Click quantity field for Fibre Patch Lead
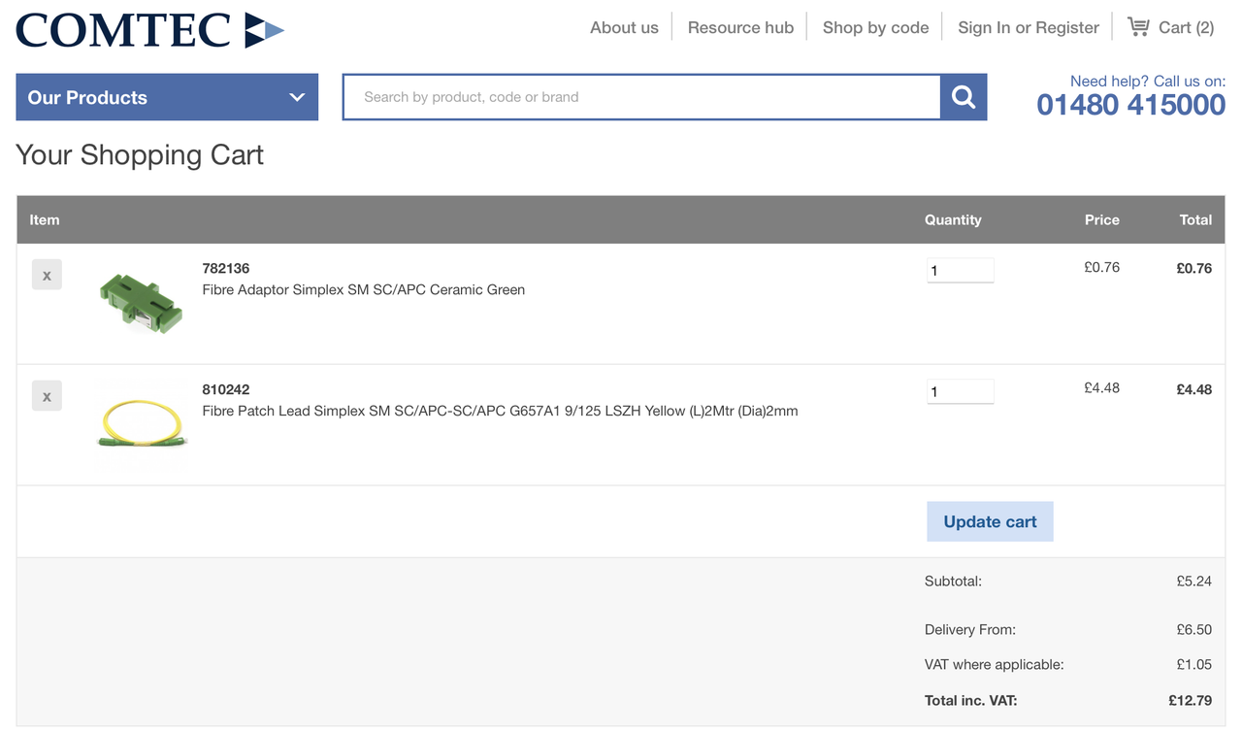 pyautogui.click(x=960, y=392)
